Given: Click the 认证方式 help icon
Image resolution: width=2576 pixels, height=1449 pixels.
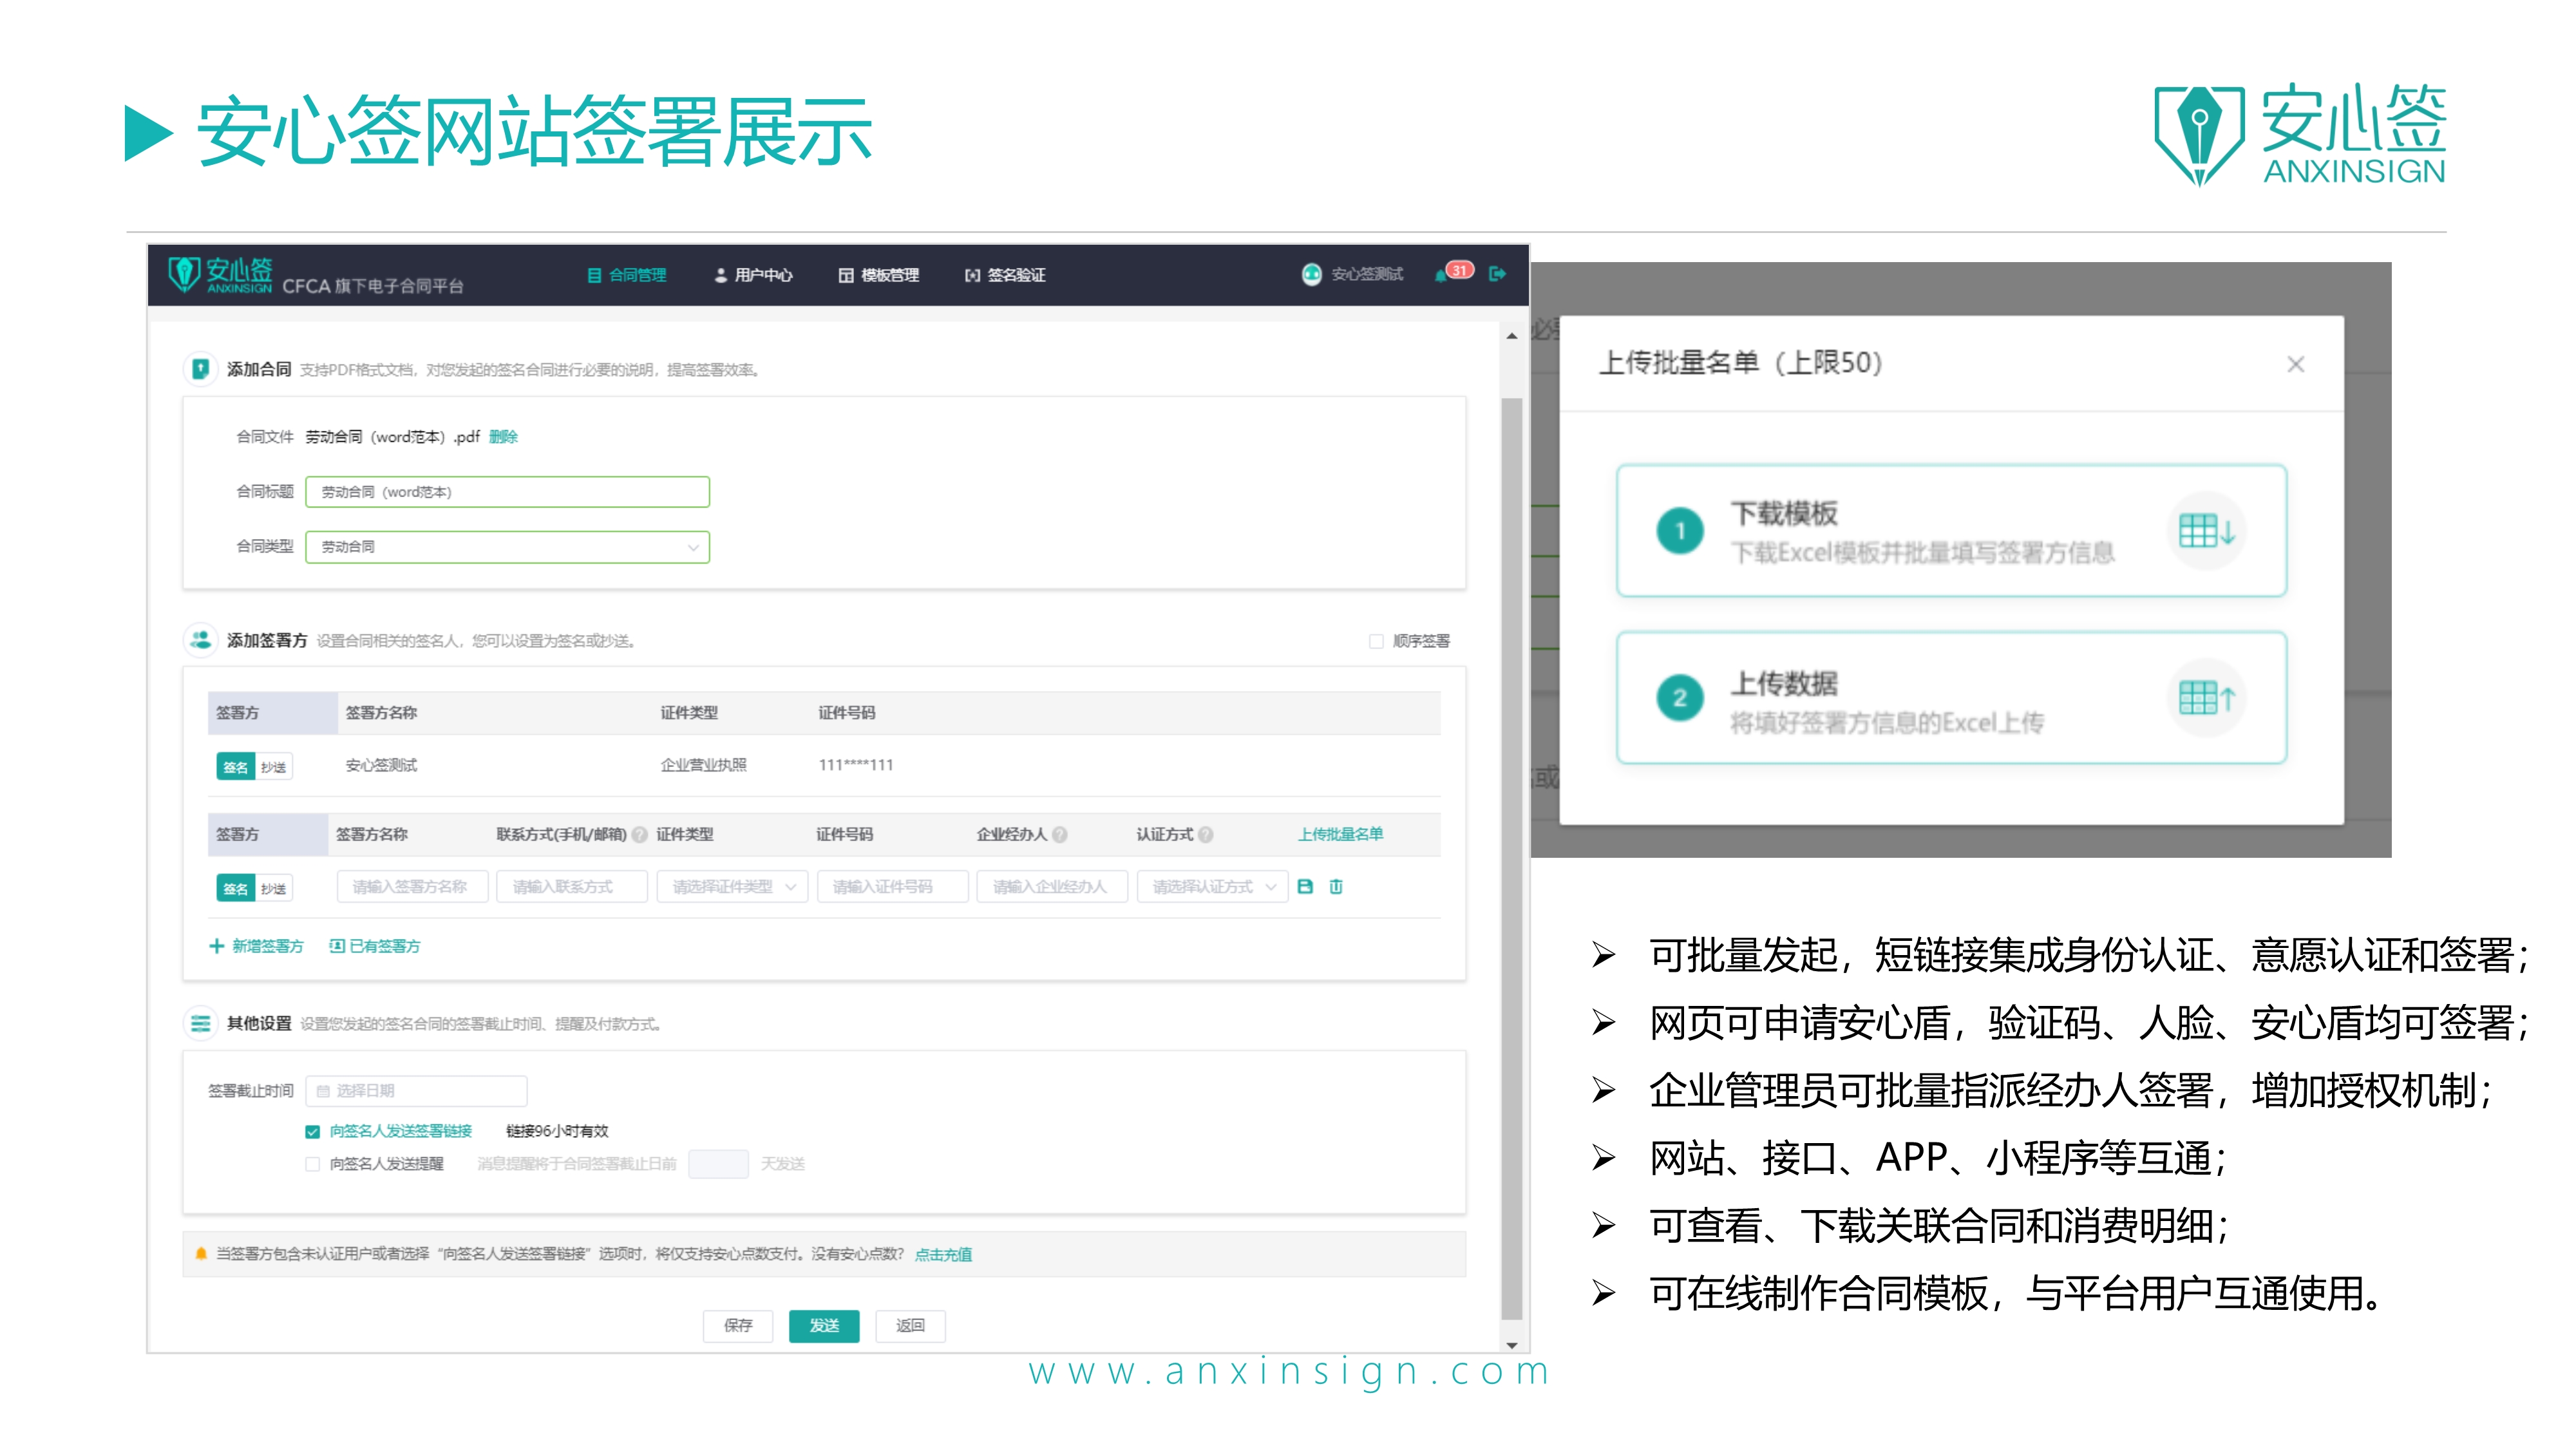Looking at the screenshot, I should tap(1206, 834).
